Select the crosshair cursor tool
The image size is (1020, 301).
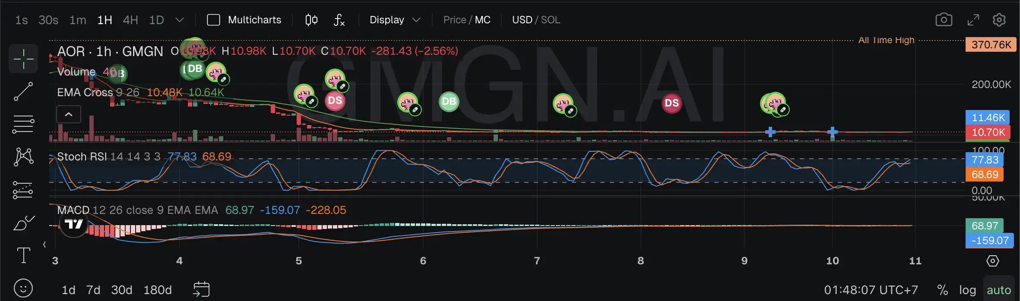pos(23,59)
